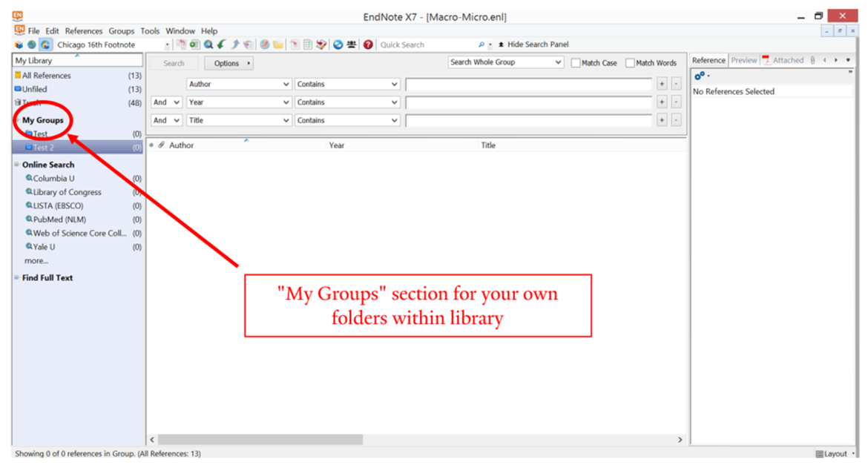Click the Format Bibliography toolbar icon

[308, 44]
